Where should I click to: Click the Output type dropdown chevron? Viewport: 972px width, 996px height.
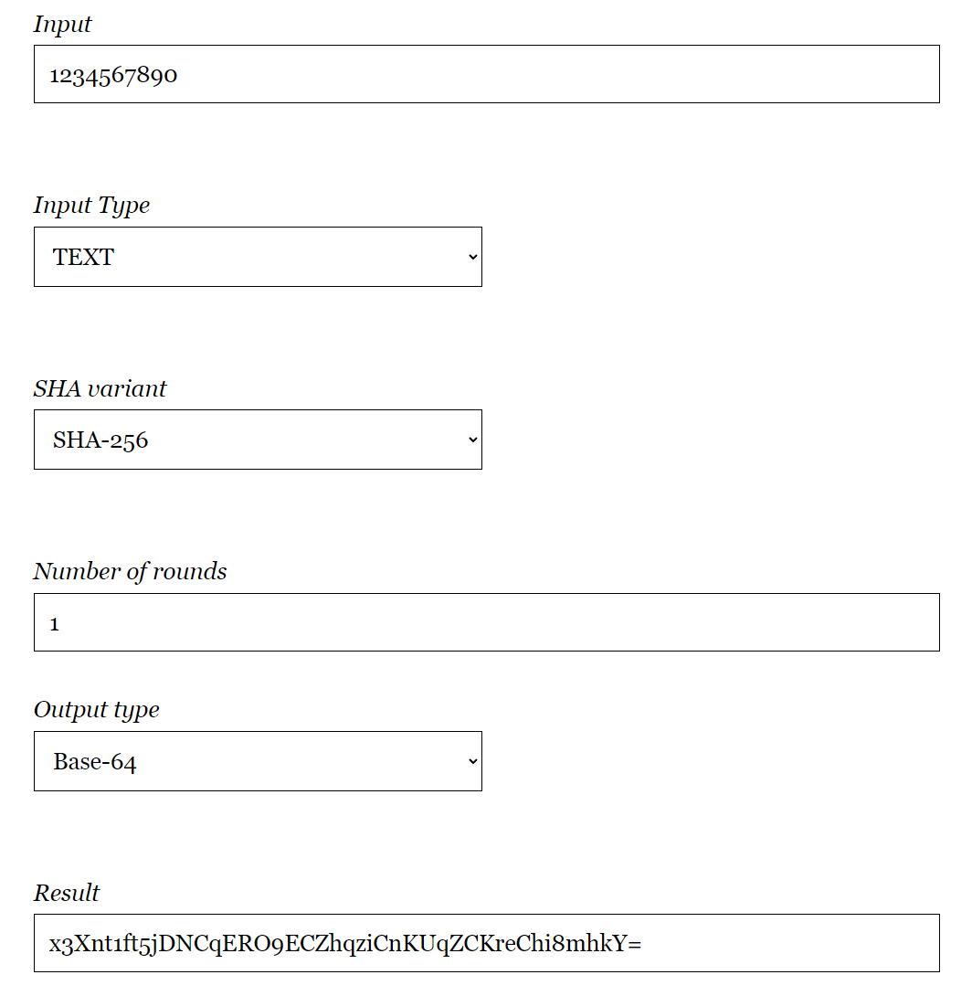[x=472, y=760]
